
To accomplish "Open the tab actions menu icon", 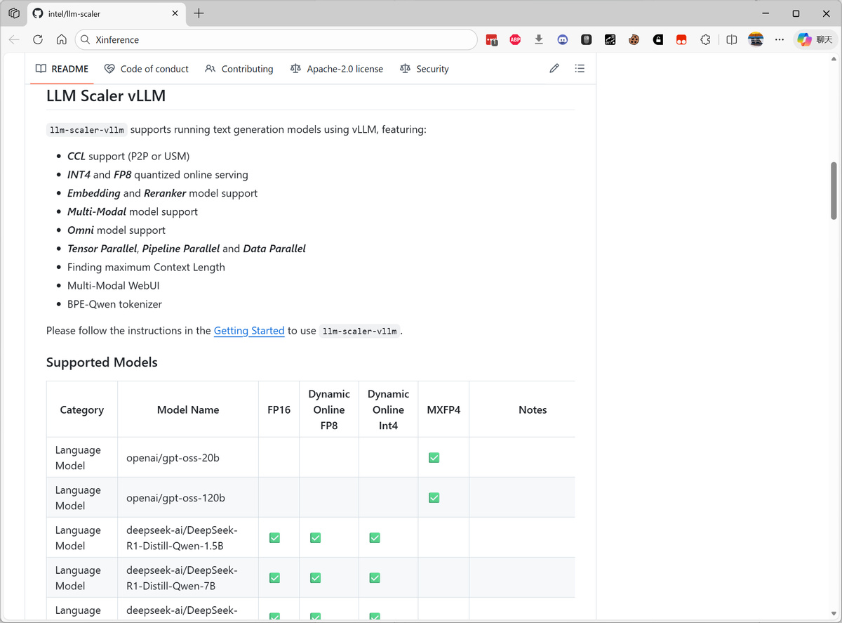I will pyautogui.click(x=14, y=13).
